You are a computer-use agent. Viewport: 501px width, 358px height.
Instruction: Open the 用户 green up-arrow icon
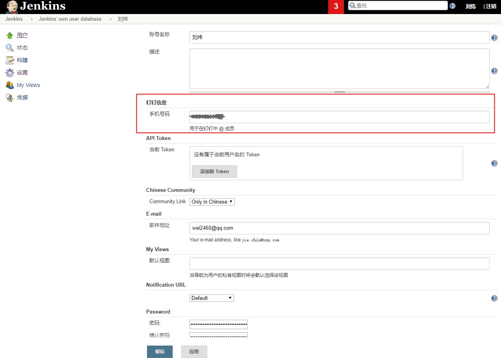click(10, 35)
